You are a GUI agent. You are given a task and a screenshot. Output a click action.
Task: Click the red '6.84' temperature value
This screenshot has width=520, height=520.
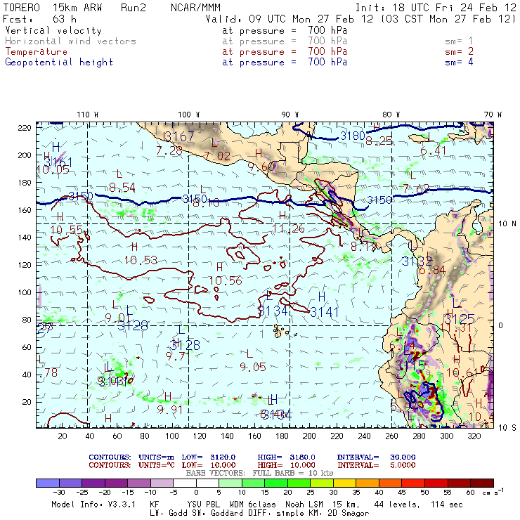point(432,271)
